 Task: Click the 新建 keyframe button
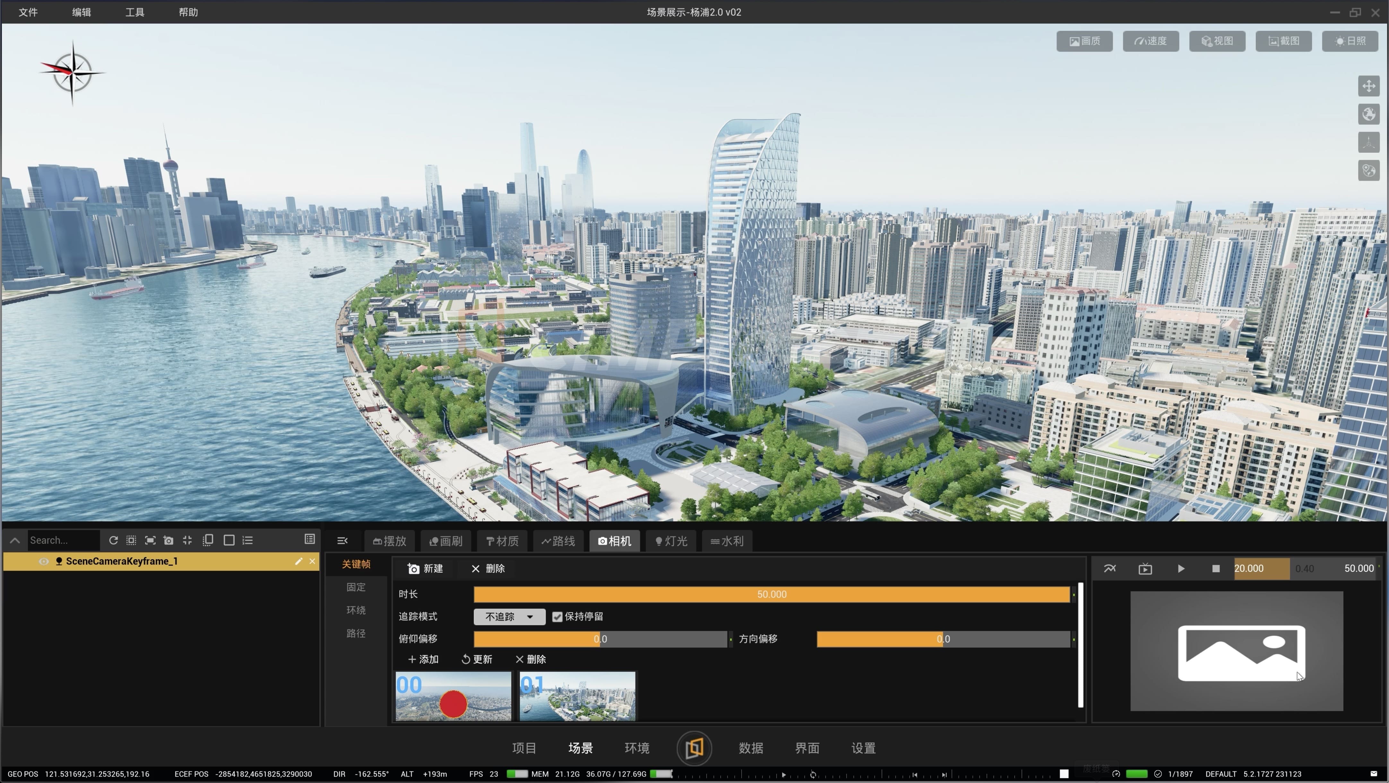tap(426, 569)
